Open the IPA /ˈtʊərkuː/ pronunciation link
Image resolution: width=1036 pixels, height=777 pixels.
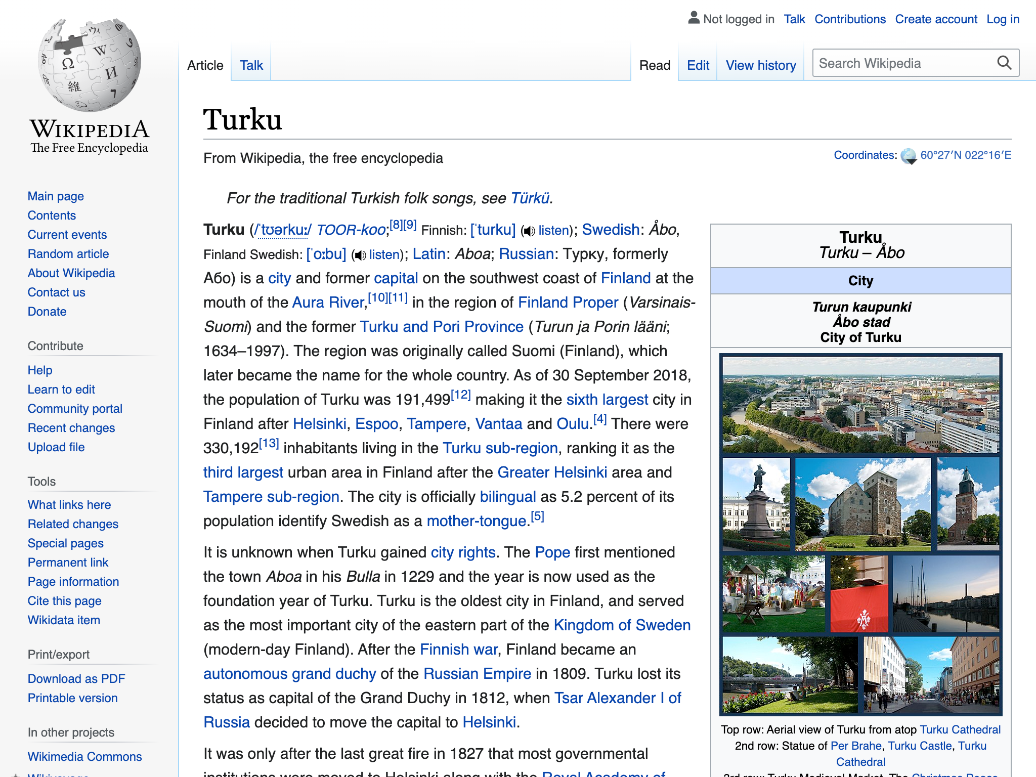(x=283, y=230)
